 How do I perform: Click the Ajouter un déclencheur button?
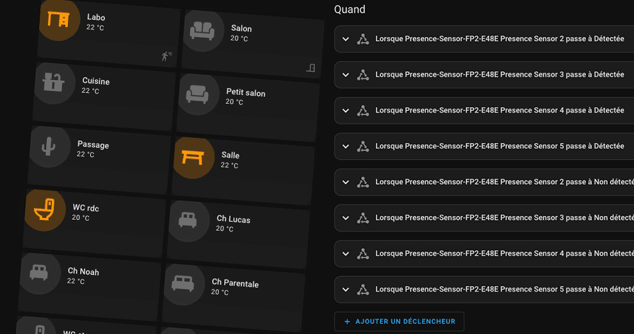pyautogui.click(x=399, y=321)
